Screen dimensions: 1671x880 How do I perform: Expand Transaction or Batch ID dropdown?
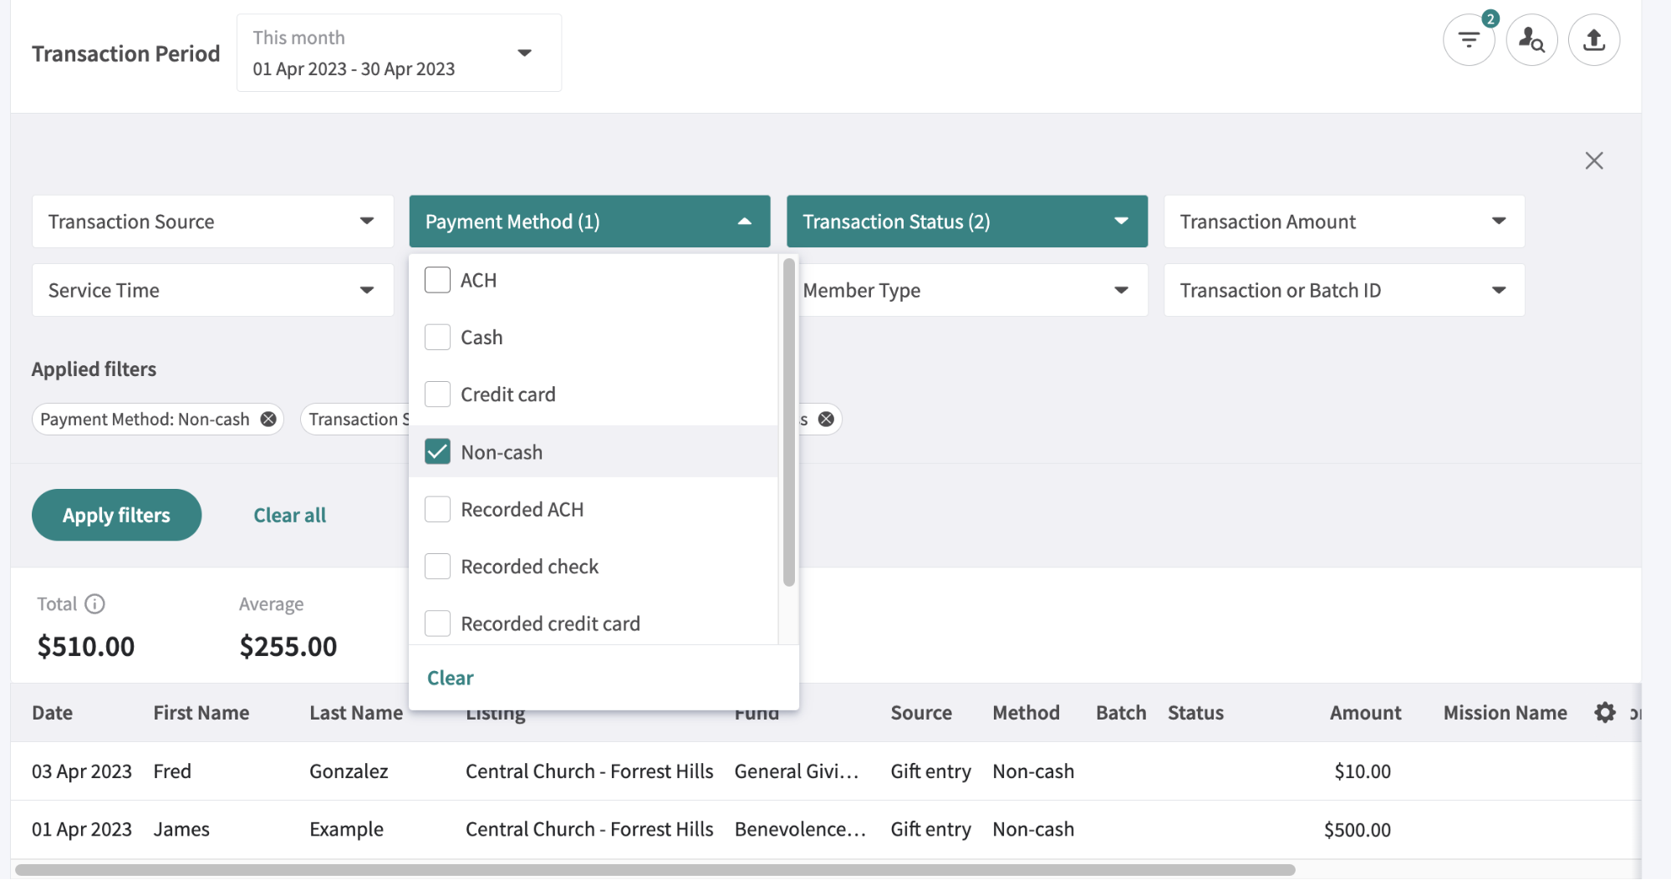tap(1343, 291)
